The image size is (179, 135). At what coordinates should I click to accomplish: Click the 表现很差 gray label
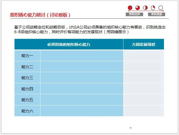point(156,14)
